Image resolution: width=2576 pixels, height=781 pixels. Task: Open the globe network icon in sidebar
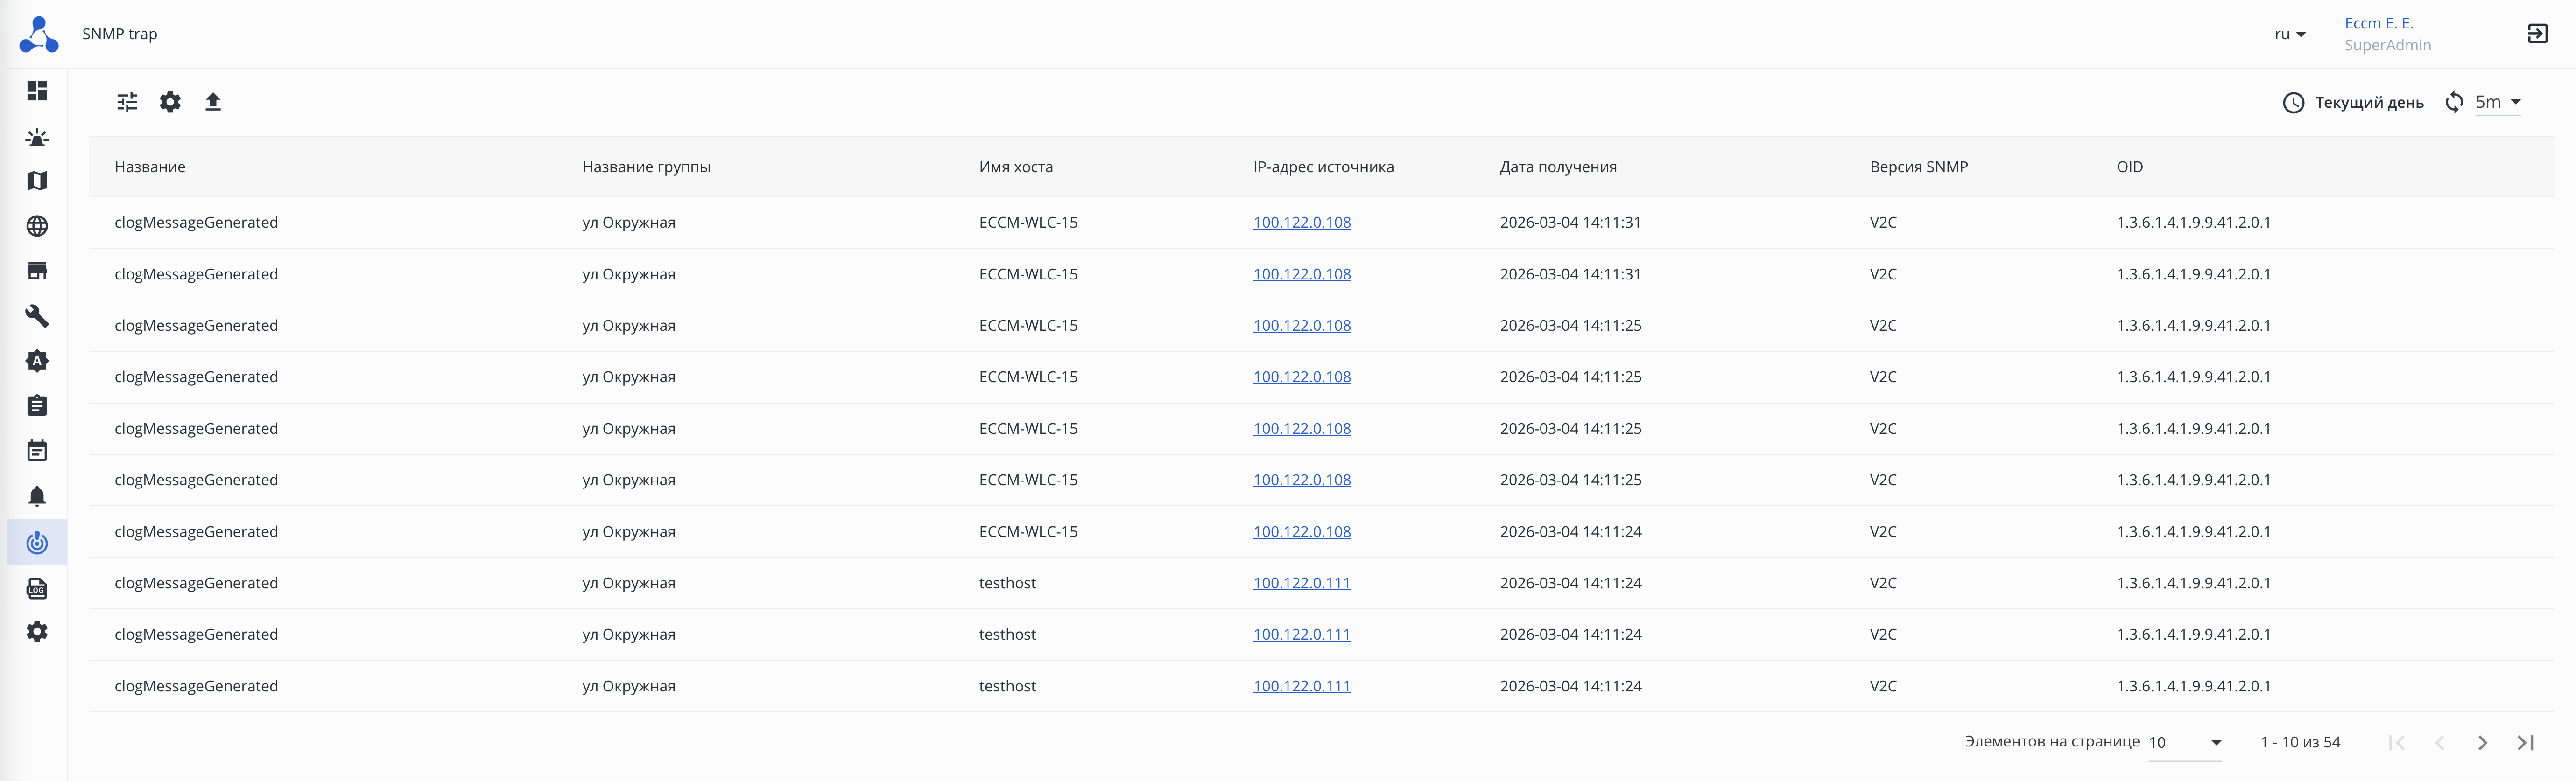pyautogui.click(x=37, y=226)
